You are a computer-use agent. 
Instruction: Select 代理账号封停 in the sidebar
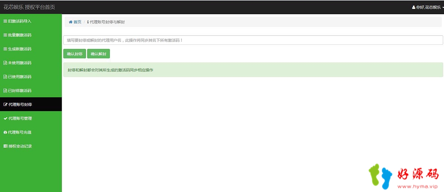pyautogui.click(x=31, y=104)
